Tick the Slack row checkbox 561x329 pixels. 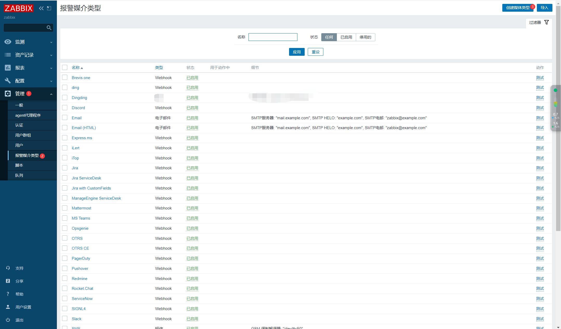tap(65, 319)
